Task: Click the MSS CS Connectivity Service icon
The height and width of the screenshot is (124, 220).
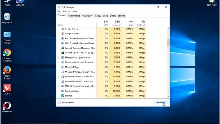Action: tap(63, 86)
